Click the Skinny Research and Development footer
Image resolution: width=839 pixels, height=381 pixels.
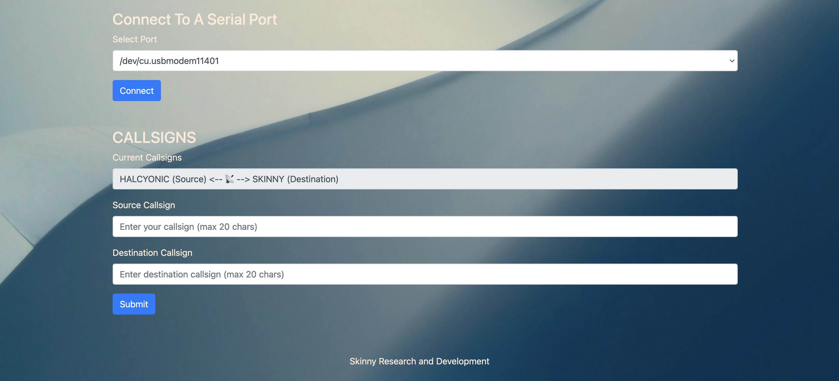click(x=419, y=361)
